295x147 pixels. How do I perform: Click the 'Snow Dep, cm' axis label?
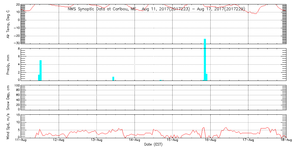[x=9, y=97]
